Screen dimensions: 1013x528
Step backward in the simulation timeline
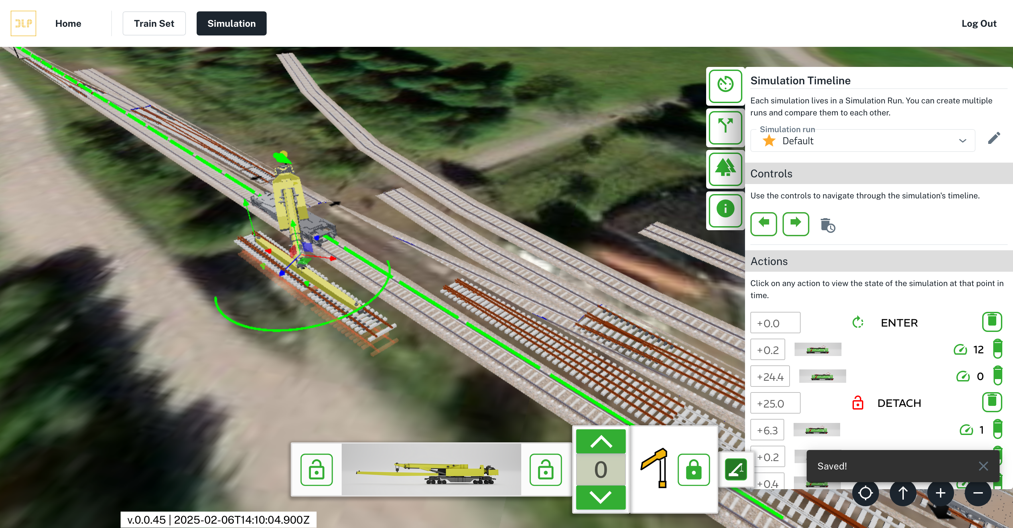(x=763, y=224)
